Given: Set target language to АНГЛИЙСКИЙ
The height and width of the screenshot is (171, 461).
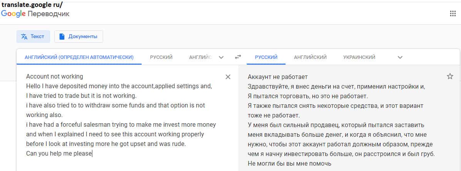Looking at the screenshot, I should pos(310,57).
